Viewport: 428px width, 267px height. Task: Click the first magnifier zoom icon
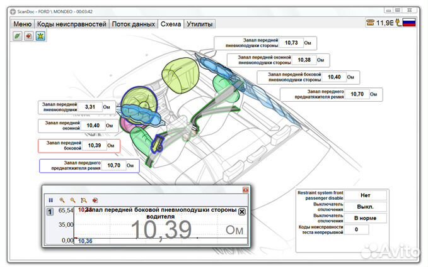(x=62, y=199)
